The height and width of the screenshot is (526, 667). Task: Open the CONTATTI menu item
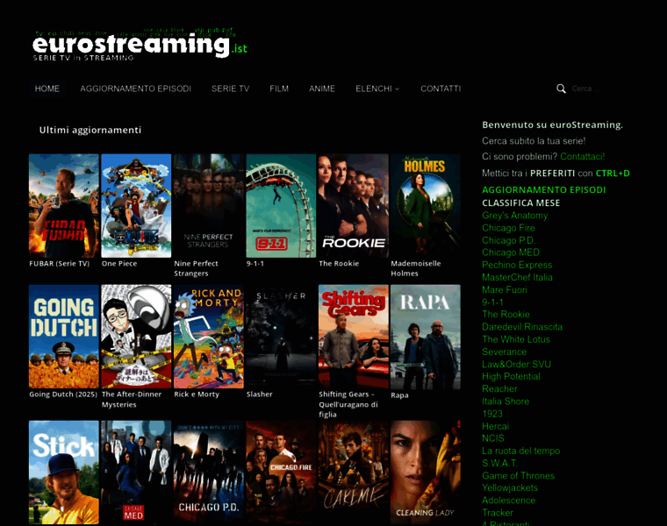[x=441, y=89]
